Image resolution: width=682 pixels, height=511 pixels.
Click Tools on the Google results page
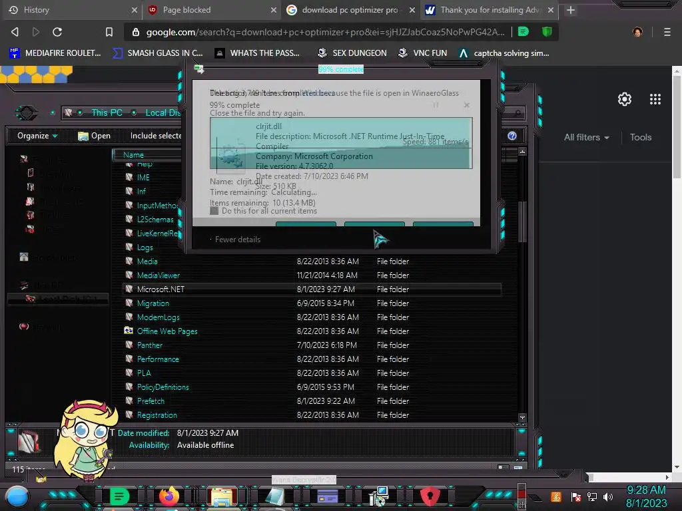pyautogui.click(x=640, y=137)
